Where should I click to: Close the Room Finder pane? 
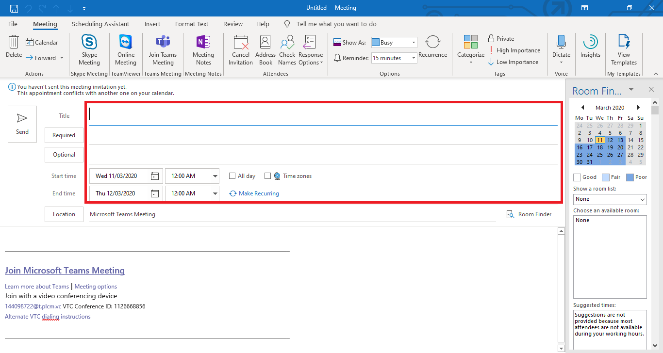[x=651, y=89]
